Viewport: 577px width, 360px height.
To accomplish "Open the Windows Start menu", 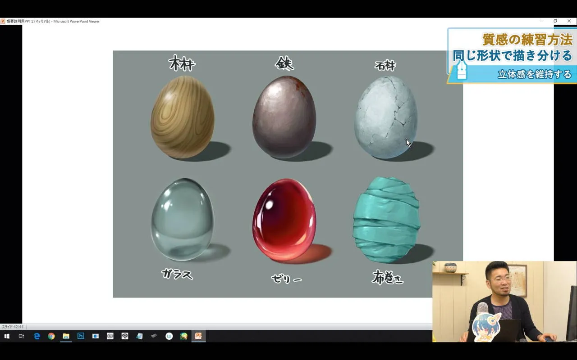I will coord(7,336).
